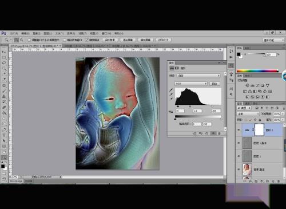Click the color spectrum ramp bar
The height and width of the screenshot is (209, 286).
257,71
